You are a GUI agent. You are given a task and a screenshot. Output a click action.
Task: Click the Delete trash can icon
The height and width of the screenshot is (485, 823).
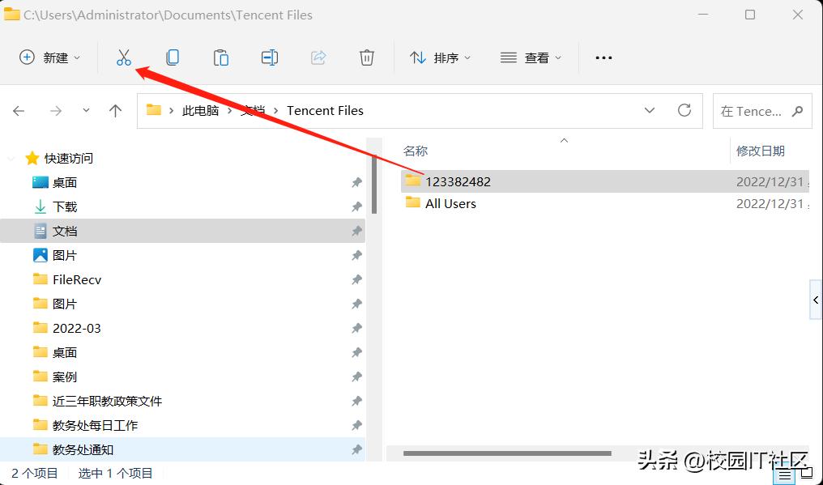367,57
